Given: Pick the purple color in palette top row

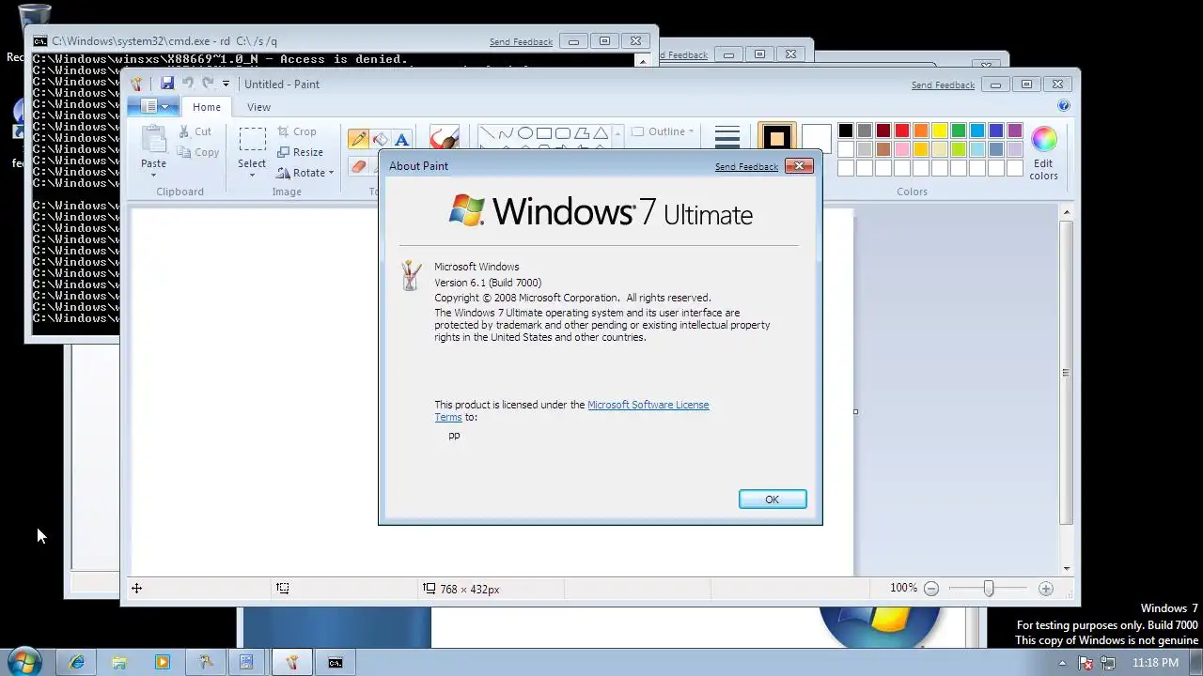Looking at the screenshot, I should point(1015,131).
